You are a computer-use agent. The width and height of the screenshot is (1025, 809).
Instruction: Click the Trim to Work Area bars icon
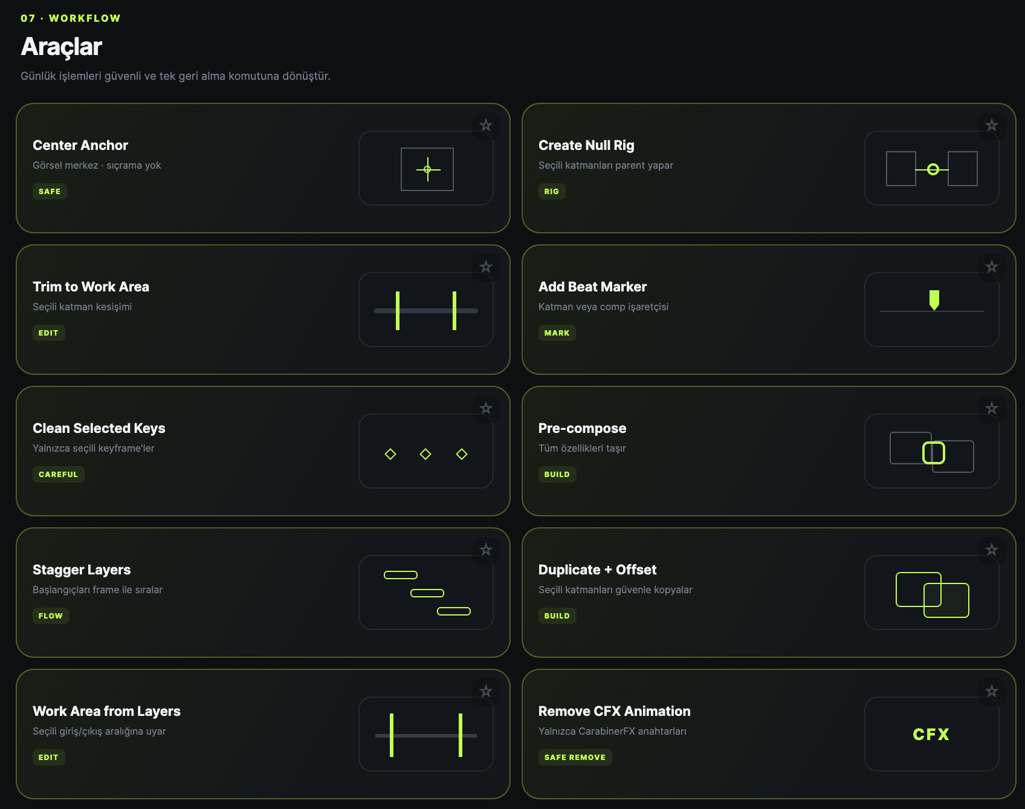pos(426,310)
